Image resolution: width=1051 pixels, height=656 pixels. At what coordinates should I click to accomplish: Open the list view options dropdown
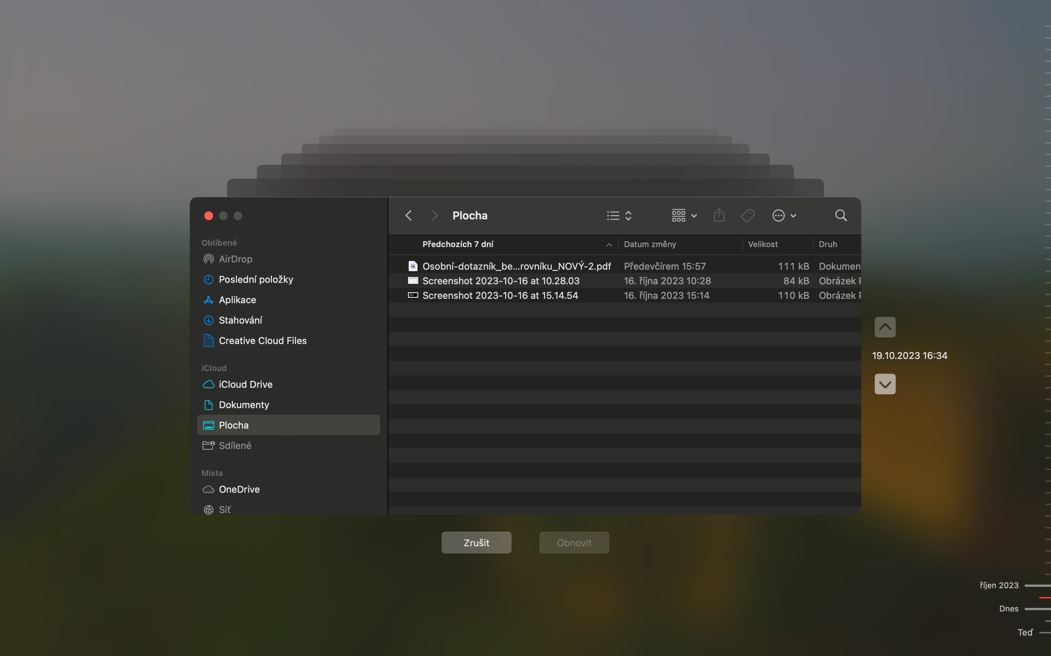618,215
